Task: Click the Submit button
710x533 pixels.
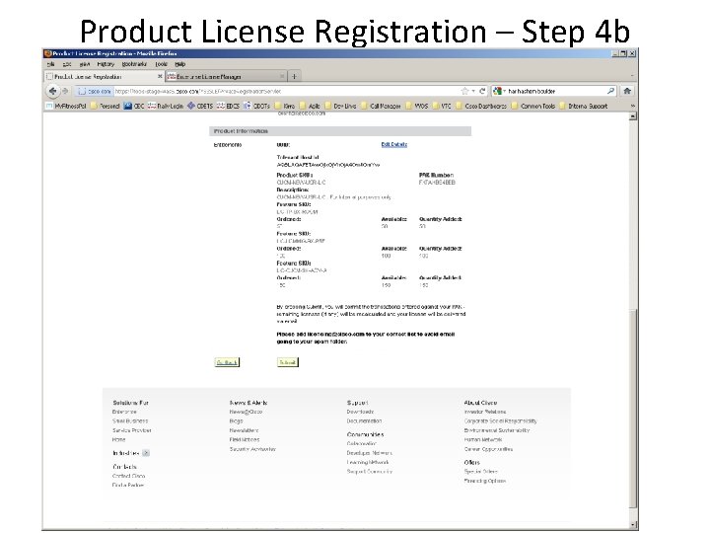Action: tap(288, 362)
